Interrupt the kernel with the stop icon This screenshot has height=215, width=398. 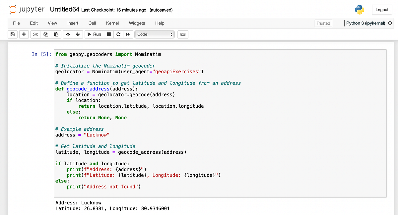pyautogui.click(x=108, y=34)
